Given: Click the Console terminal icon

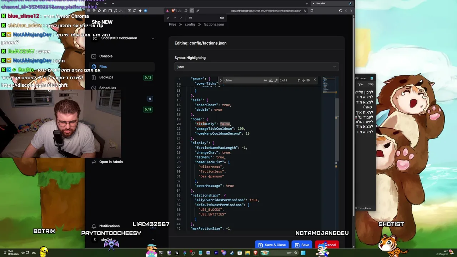Looking at the screenshot, I should [x=94, y=56].
